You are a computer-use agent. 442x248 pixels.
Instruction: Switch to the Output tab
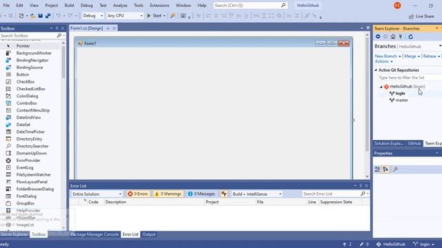pos(149,234)
